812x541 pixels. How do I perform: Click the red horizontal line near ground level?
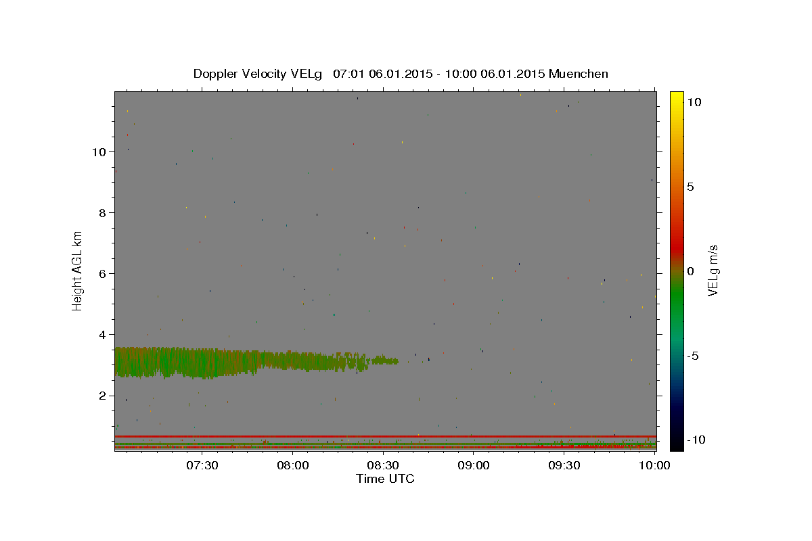point(385,436)
